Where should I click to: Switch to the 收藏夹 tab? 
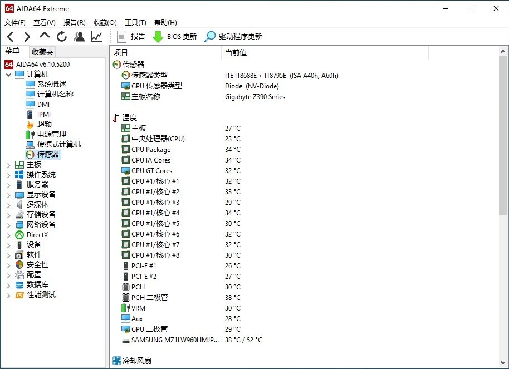[42, 52]
